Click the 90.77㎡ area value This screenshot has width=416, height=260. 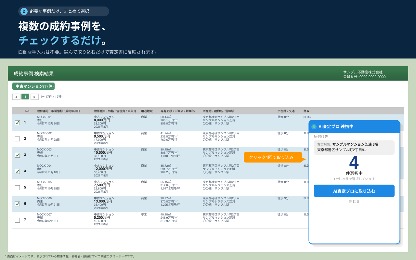[166, 198]
